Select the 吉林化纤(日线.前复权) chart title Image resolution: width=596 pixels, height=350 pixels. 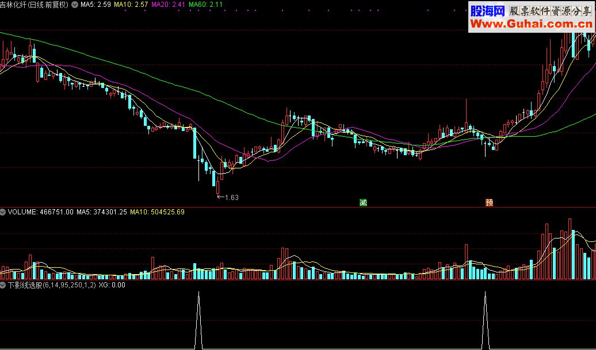click(x=34, y=5)
